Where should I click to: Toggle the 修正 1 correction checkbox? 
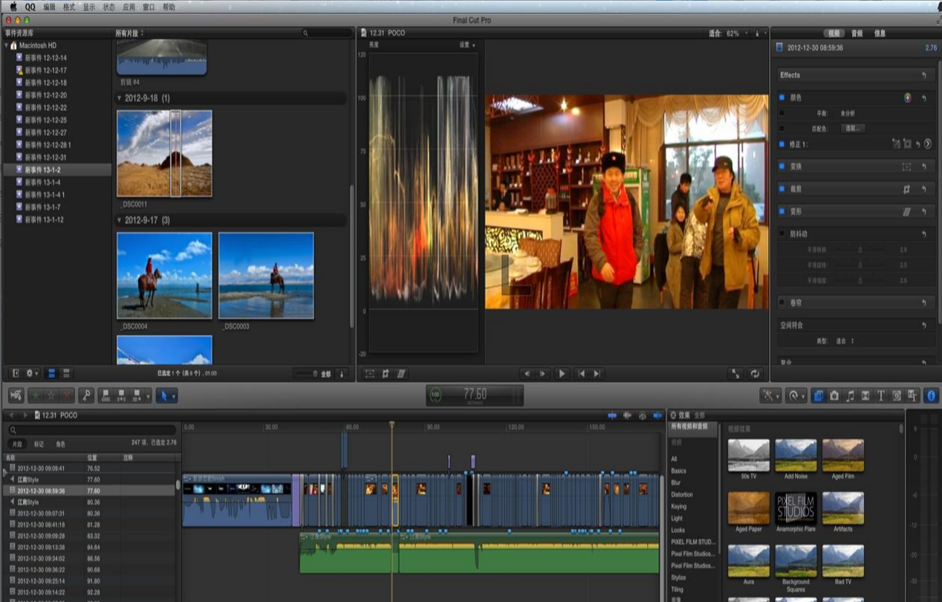pyautogui.click(x=782, y=144)
